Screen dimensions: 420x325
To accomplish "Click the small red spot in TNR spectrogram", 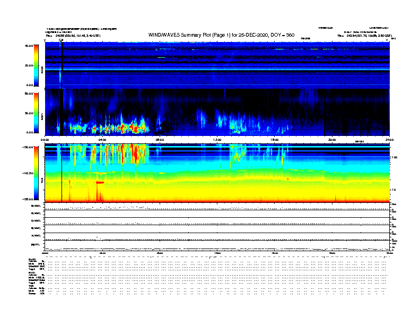I will 287,178.
